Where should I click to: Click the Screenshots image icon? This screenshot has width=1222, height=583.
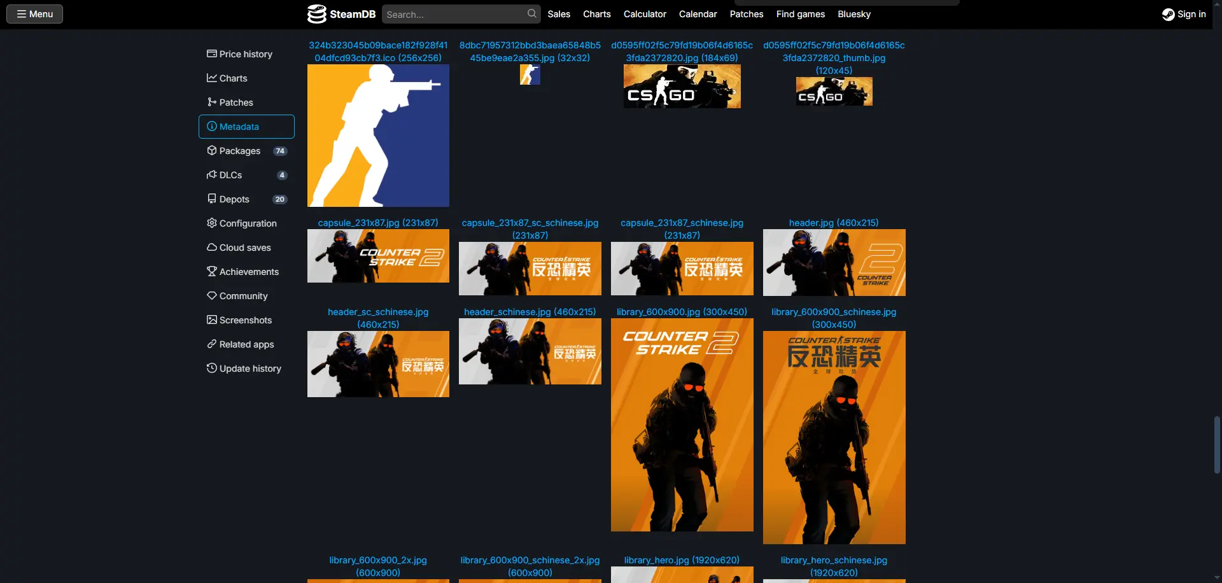coord(211,320)
